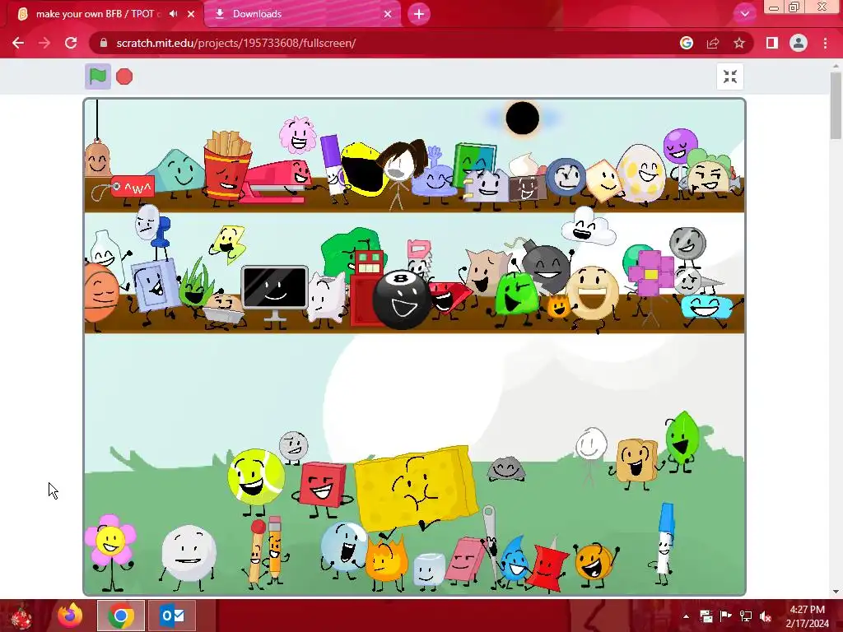
Task: Reload the Scratch page
Action: (x=71, y=43)
